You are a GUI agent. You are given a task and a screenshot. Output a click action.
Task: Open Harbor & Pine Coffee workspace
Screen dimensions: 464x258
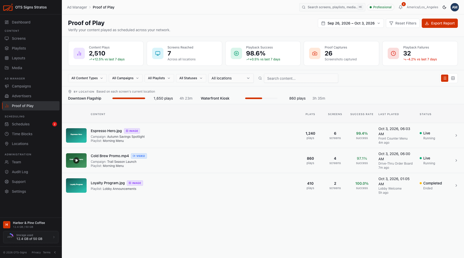[31, 224]
